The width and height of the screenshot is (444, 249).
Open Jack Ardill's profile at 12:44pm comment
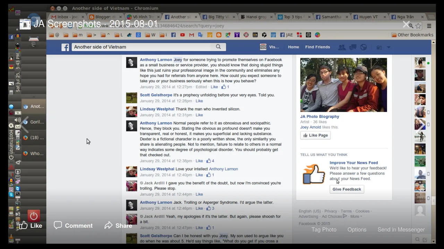coord(154,183)
